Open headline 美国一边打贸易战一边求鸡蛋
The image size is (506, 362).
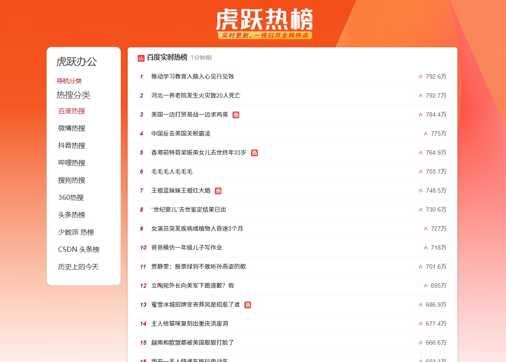tap(190, 115)
